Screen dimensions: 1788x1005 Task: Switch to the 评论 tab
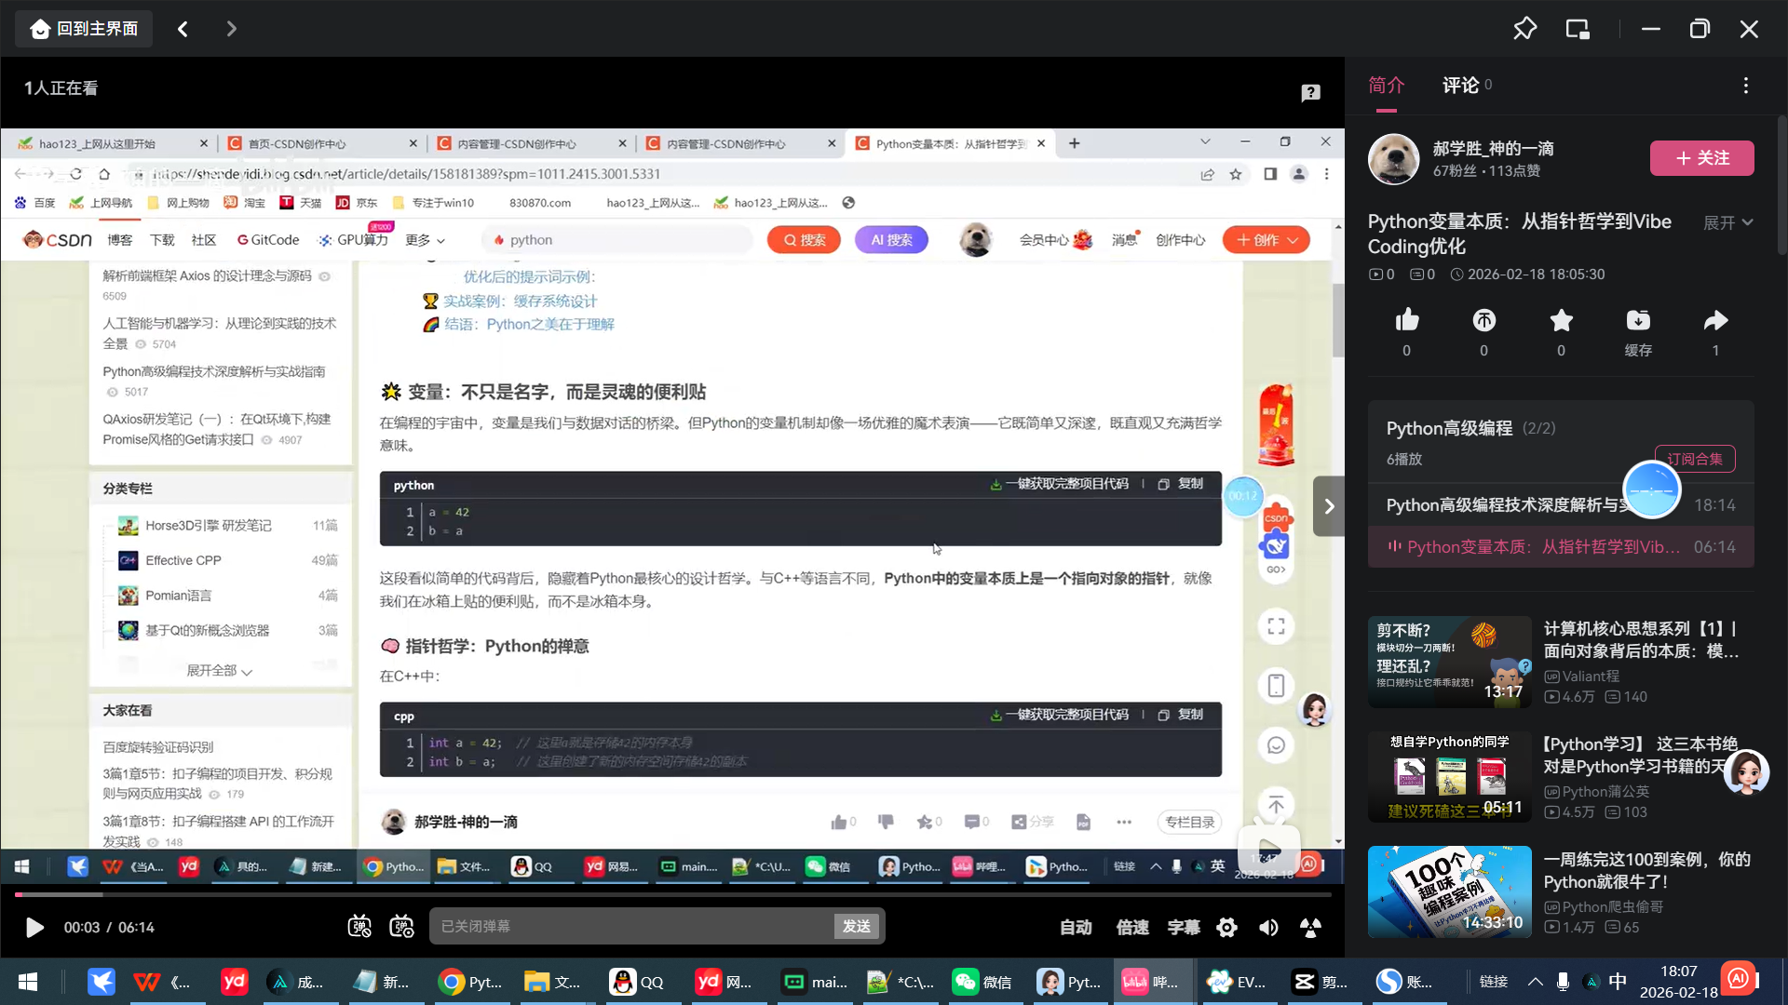(x=1460, y=86)
